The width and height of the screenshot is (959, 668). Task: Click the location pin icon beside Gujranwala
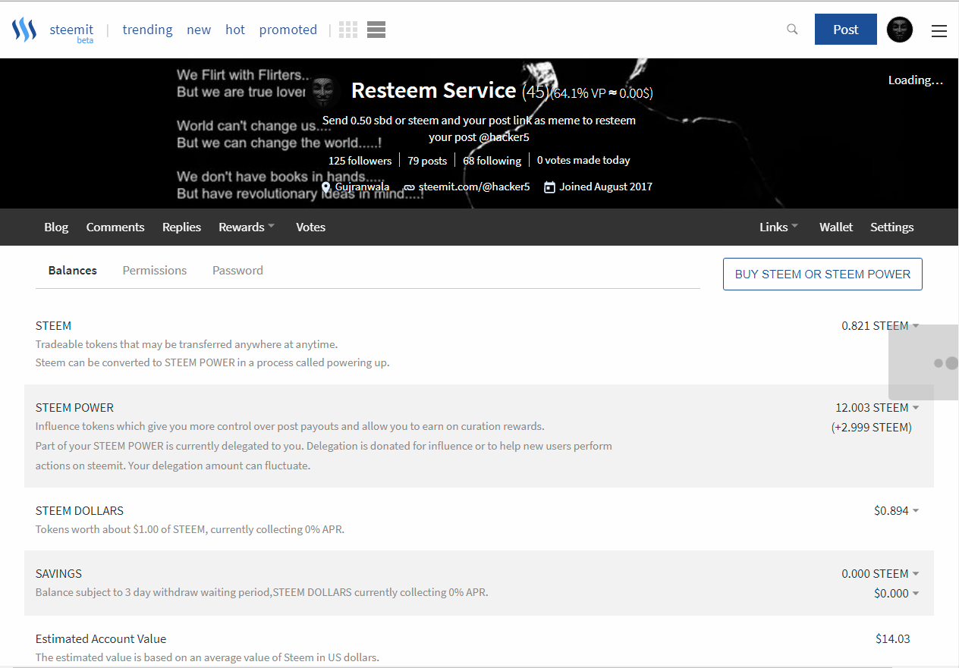tap(326, 187)
